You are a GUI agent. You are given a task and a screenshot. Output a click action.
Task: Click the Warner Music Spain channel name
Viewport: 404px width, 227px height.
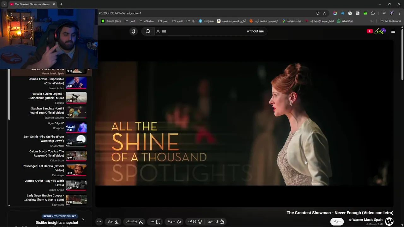[367, 220]
